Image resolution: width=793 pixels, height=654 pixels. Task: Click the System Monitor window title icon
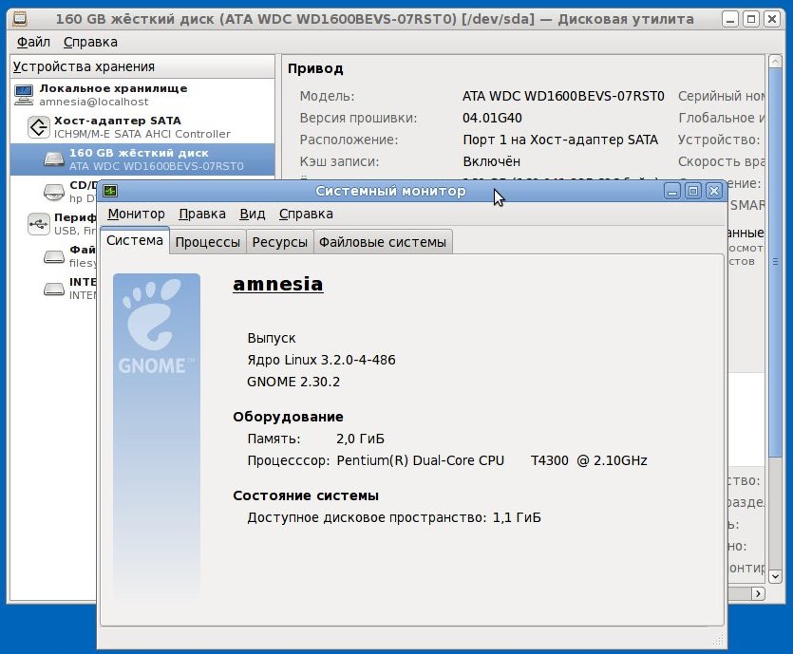pyautogui.click(x=110, y=191)
